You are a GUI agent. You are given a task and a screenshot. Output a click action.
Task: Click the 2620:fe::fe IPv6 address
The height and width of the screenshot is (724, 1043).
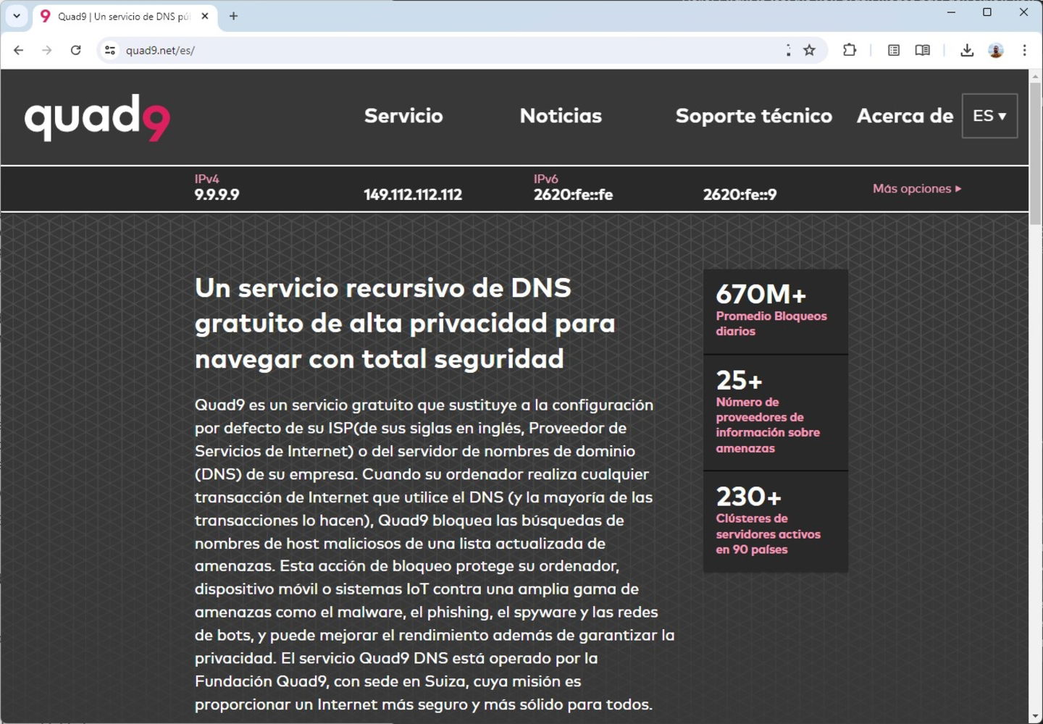click(573, 194)
